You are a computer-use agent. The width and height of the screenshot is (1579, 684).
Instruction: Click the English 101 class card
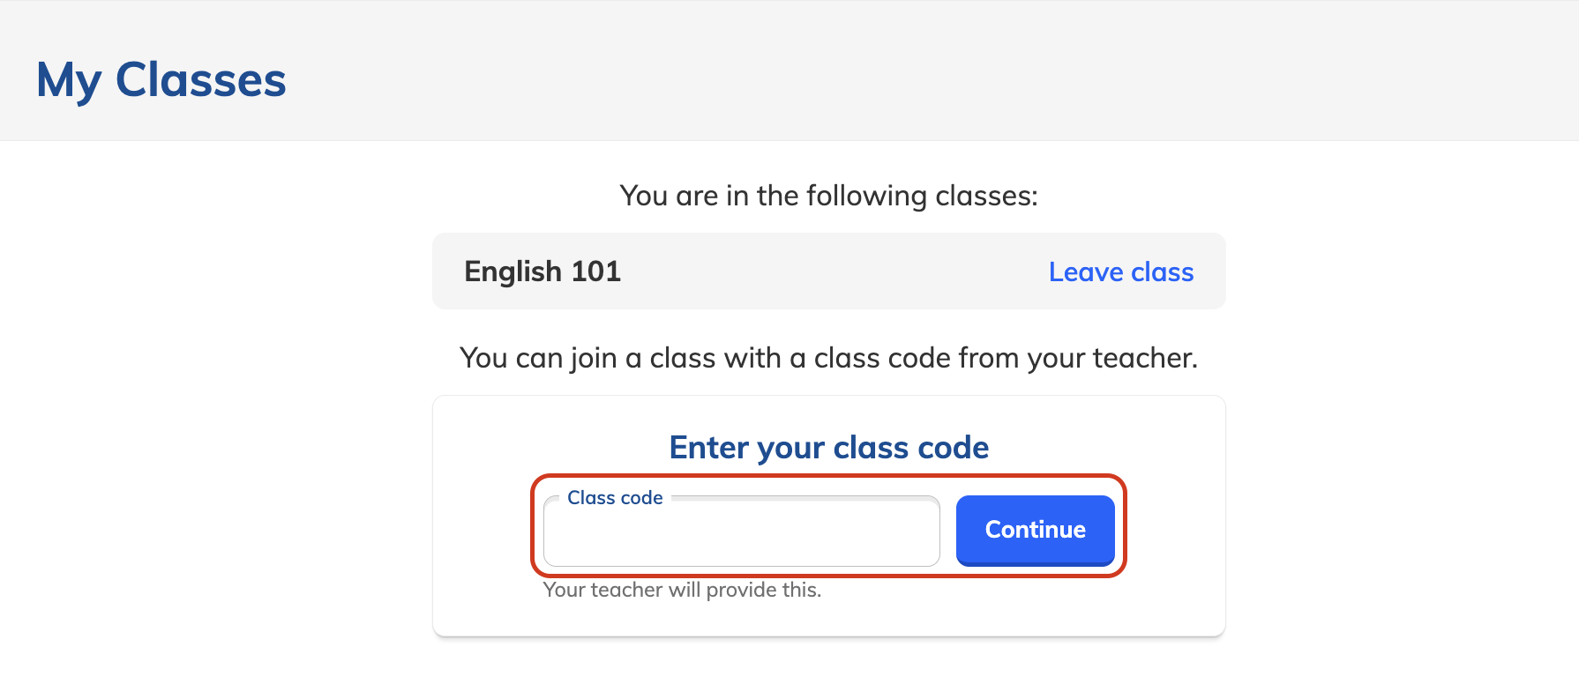click(828, 271)
